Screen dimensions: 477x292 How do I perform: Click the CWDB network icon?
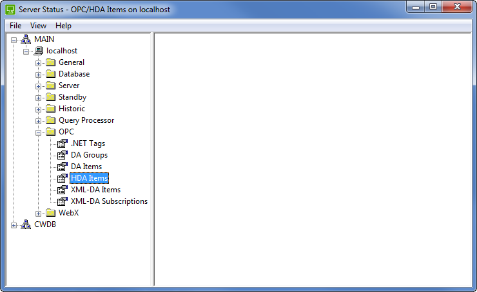(26, 224)
